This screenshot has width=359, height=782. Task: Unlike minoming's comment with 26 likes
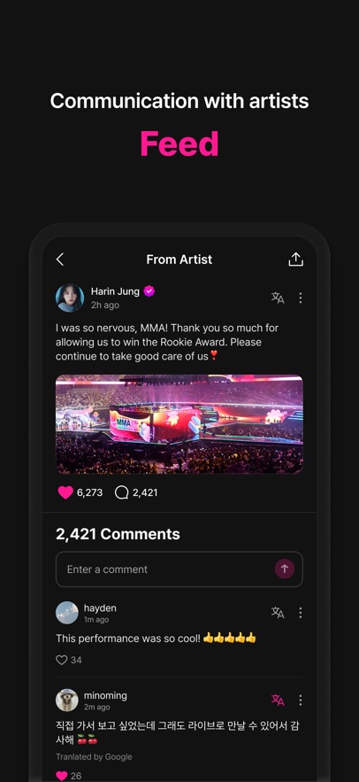pos(61,776)
